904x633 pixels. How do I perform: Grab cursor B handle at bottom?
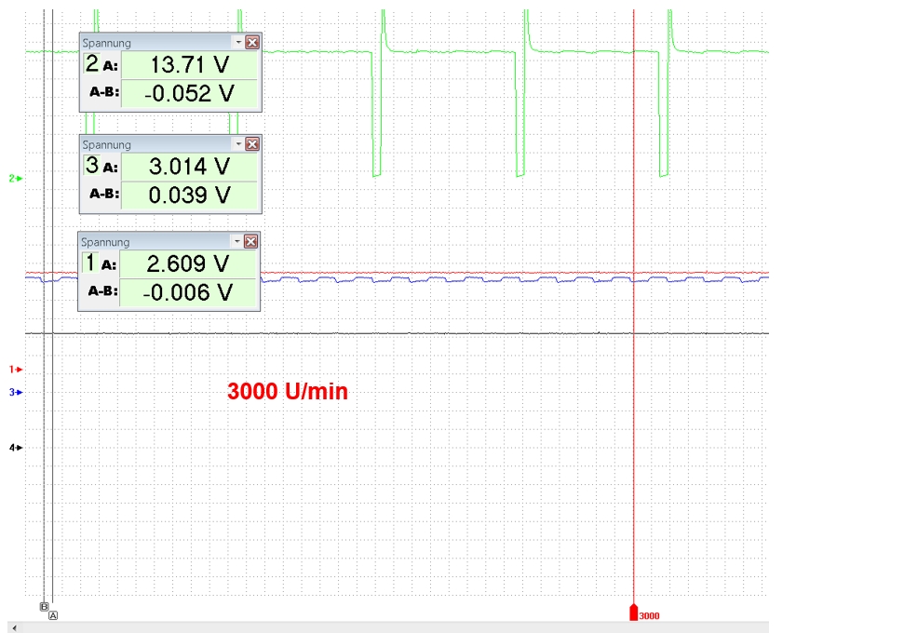pos(44,607)
